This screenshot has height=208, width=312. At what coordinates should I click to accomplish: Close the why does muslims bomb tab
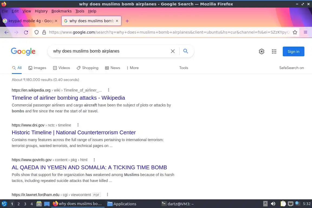117,21
